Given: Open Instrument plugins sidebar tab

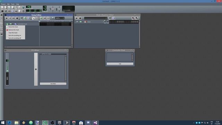Looking at the screenshot, I should [1, 15].
